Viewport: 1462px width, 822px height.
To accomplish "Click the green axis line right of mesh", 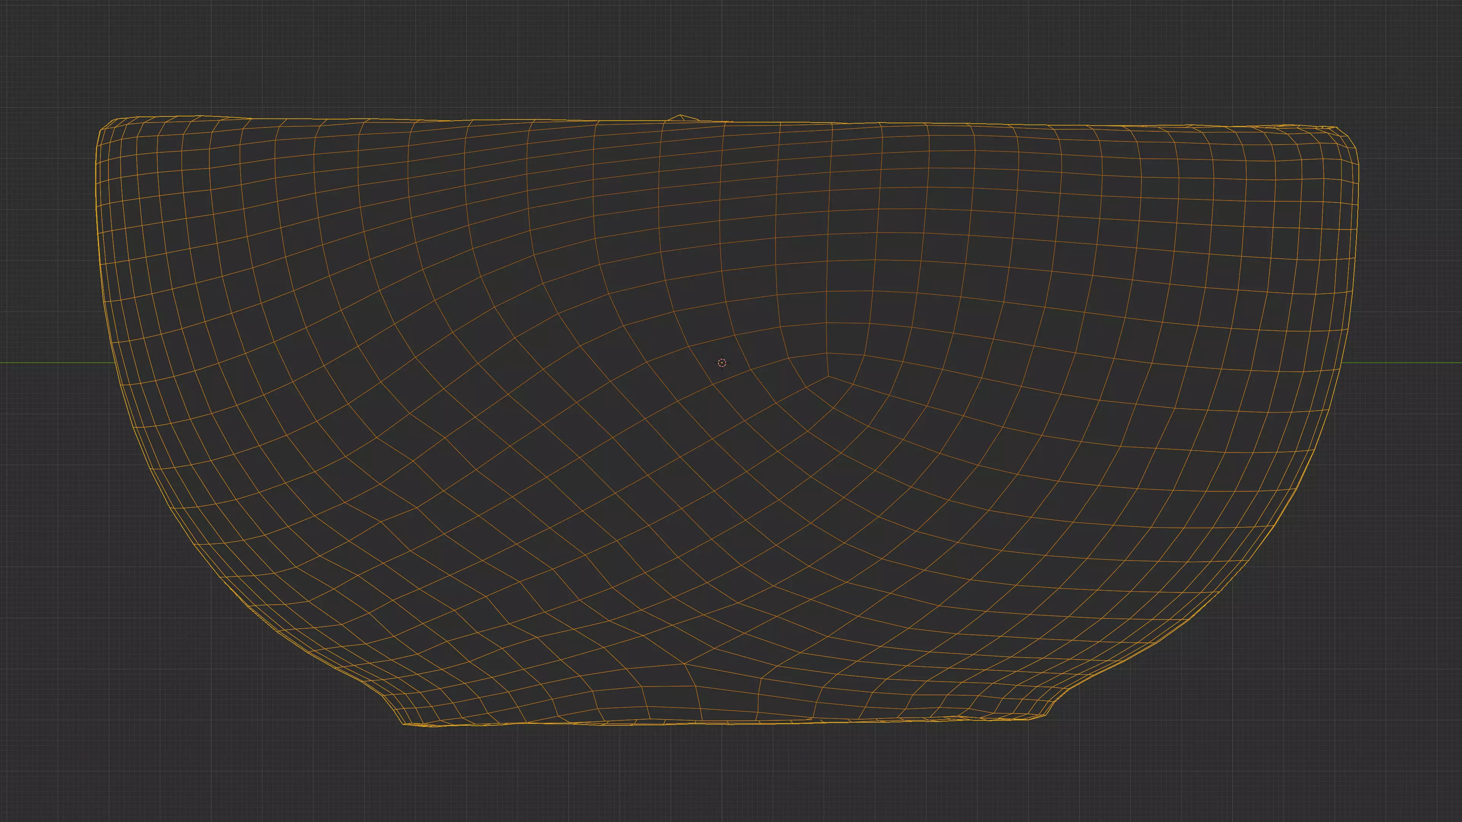I will (x=1402, y=363).
